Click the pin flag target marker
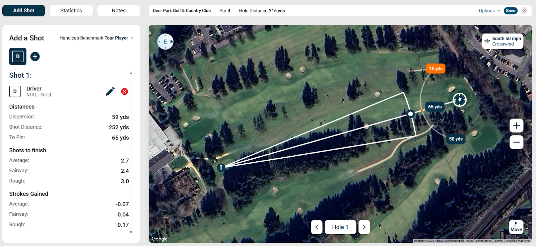The height and width of the screenshot is (246, 536). pyautogui.click(x=460, y=99)
